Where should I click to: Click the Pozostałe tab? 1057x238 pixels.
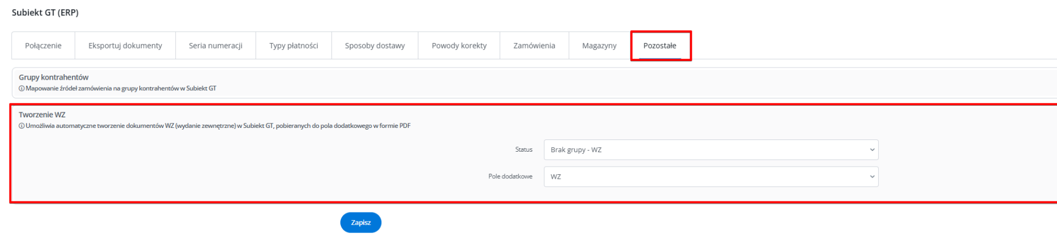(660, 45)
